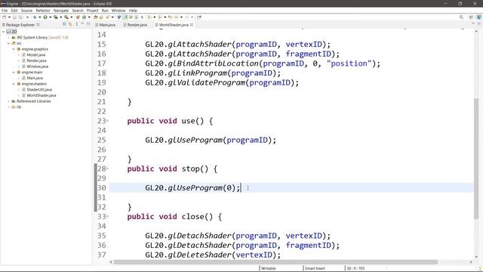Screen dimensions: 483x272
Task: Click the New file toolbar icon
Action: pyautogui.click(x=5, y=17)
